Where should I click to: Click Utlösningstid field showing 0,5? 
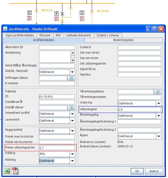pyautogui.click(x=139, y=110)
